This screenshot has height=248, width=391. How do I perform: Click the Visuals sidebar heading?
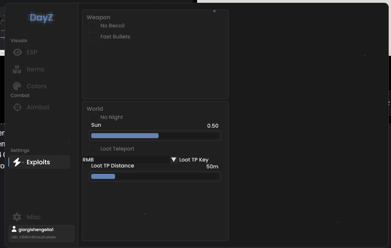point(19,40)
